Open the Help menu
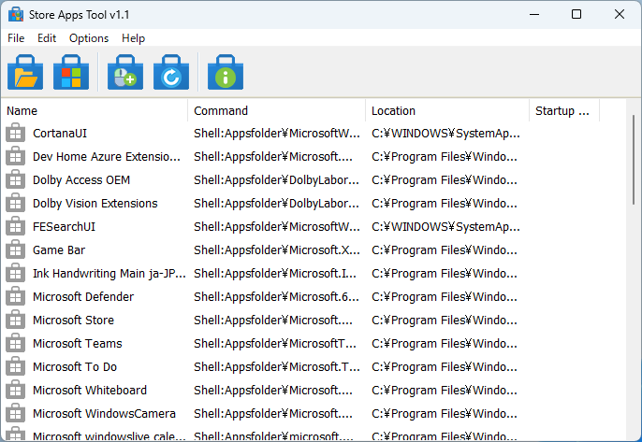This screenshot has height=442, width=642. coord(133,38)
